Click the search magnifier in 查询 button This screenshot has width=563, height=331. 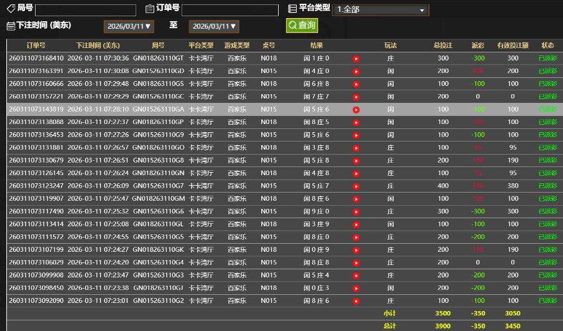292,26
